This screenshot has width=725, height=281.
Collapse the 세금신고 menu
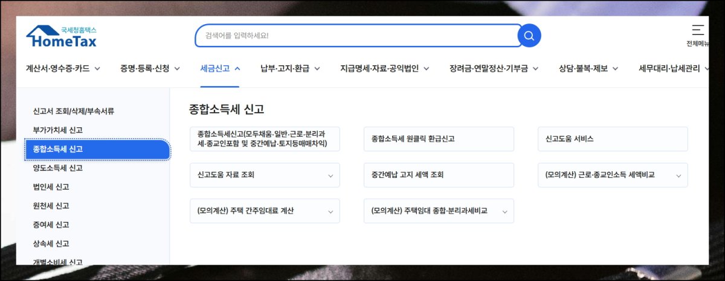click(220, 69)
